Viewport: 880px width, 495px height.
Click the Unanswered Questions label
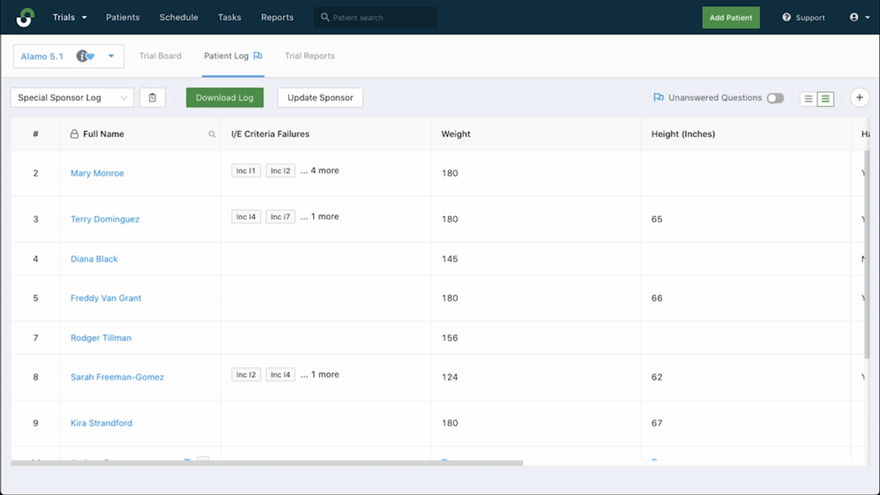(x=715, y=98)
